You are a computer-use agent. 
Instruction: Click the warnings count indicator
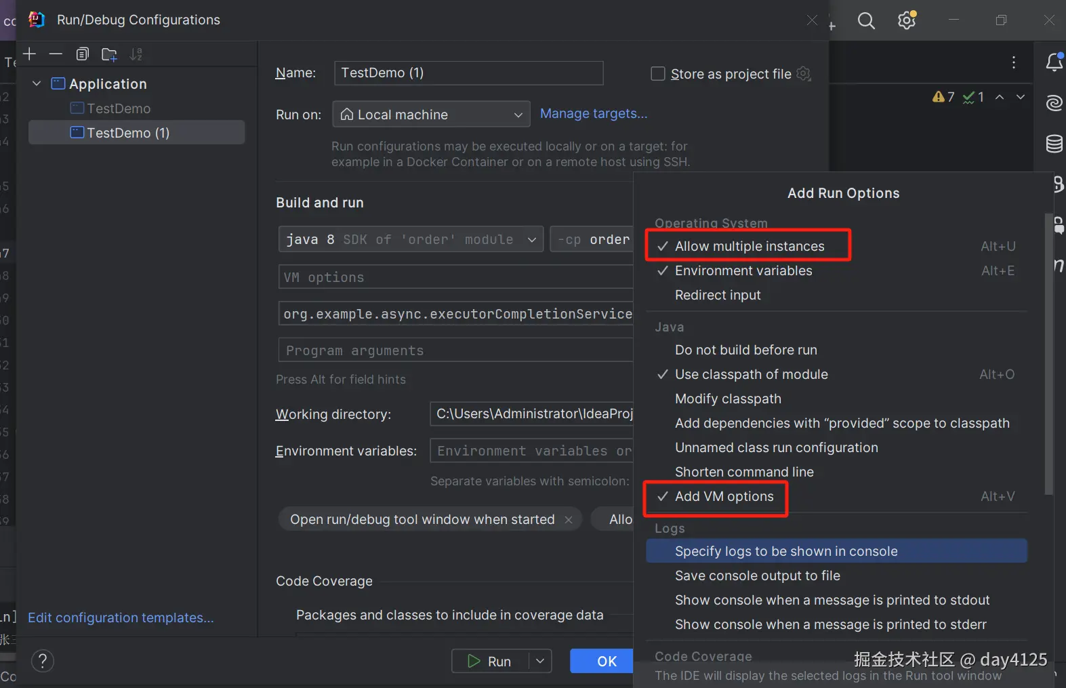(943, 97)
